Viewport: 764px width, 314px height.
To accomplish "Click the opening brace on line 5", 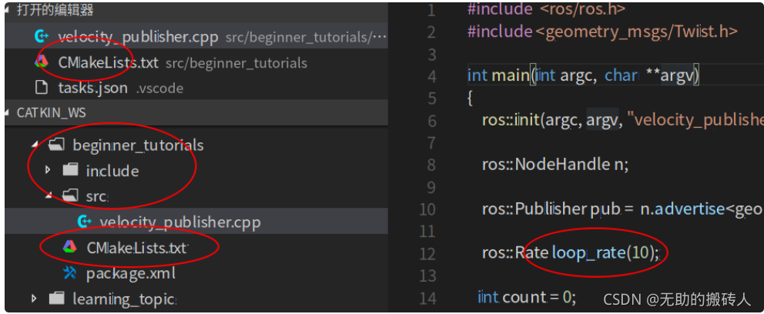I will click(x=471, y=99).
